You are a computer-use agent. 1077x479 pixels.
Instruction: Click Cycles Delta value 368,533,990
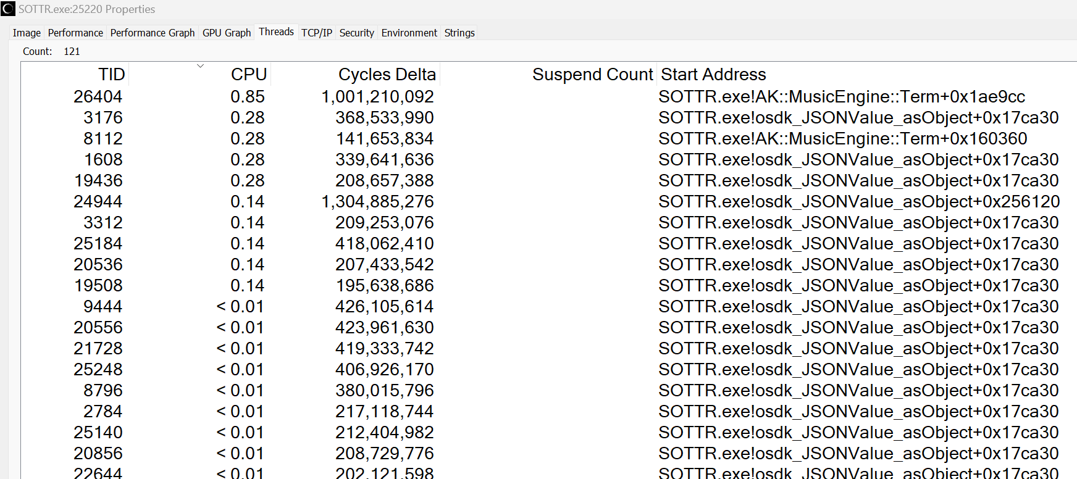point(385,117)
